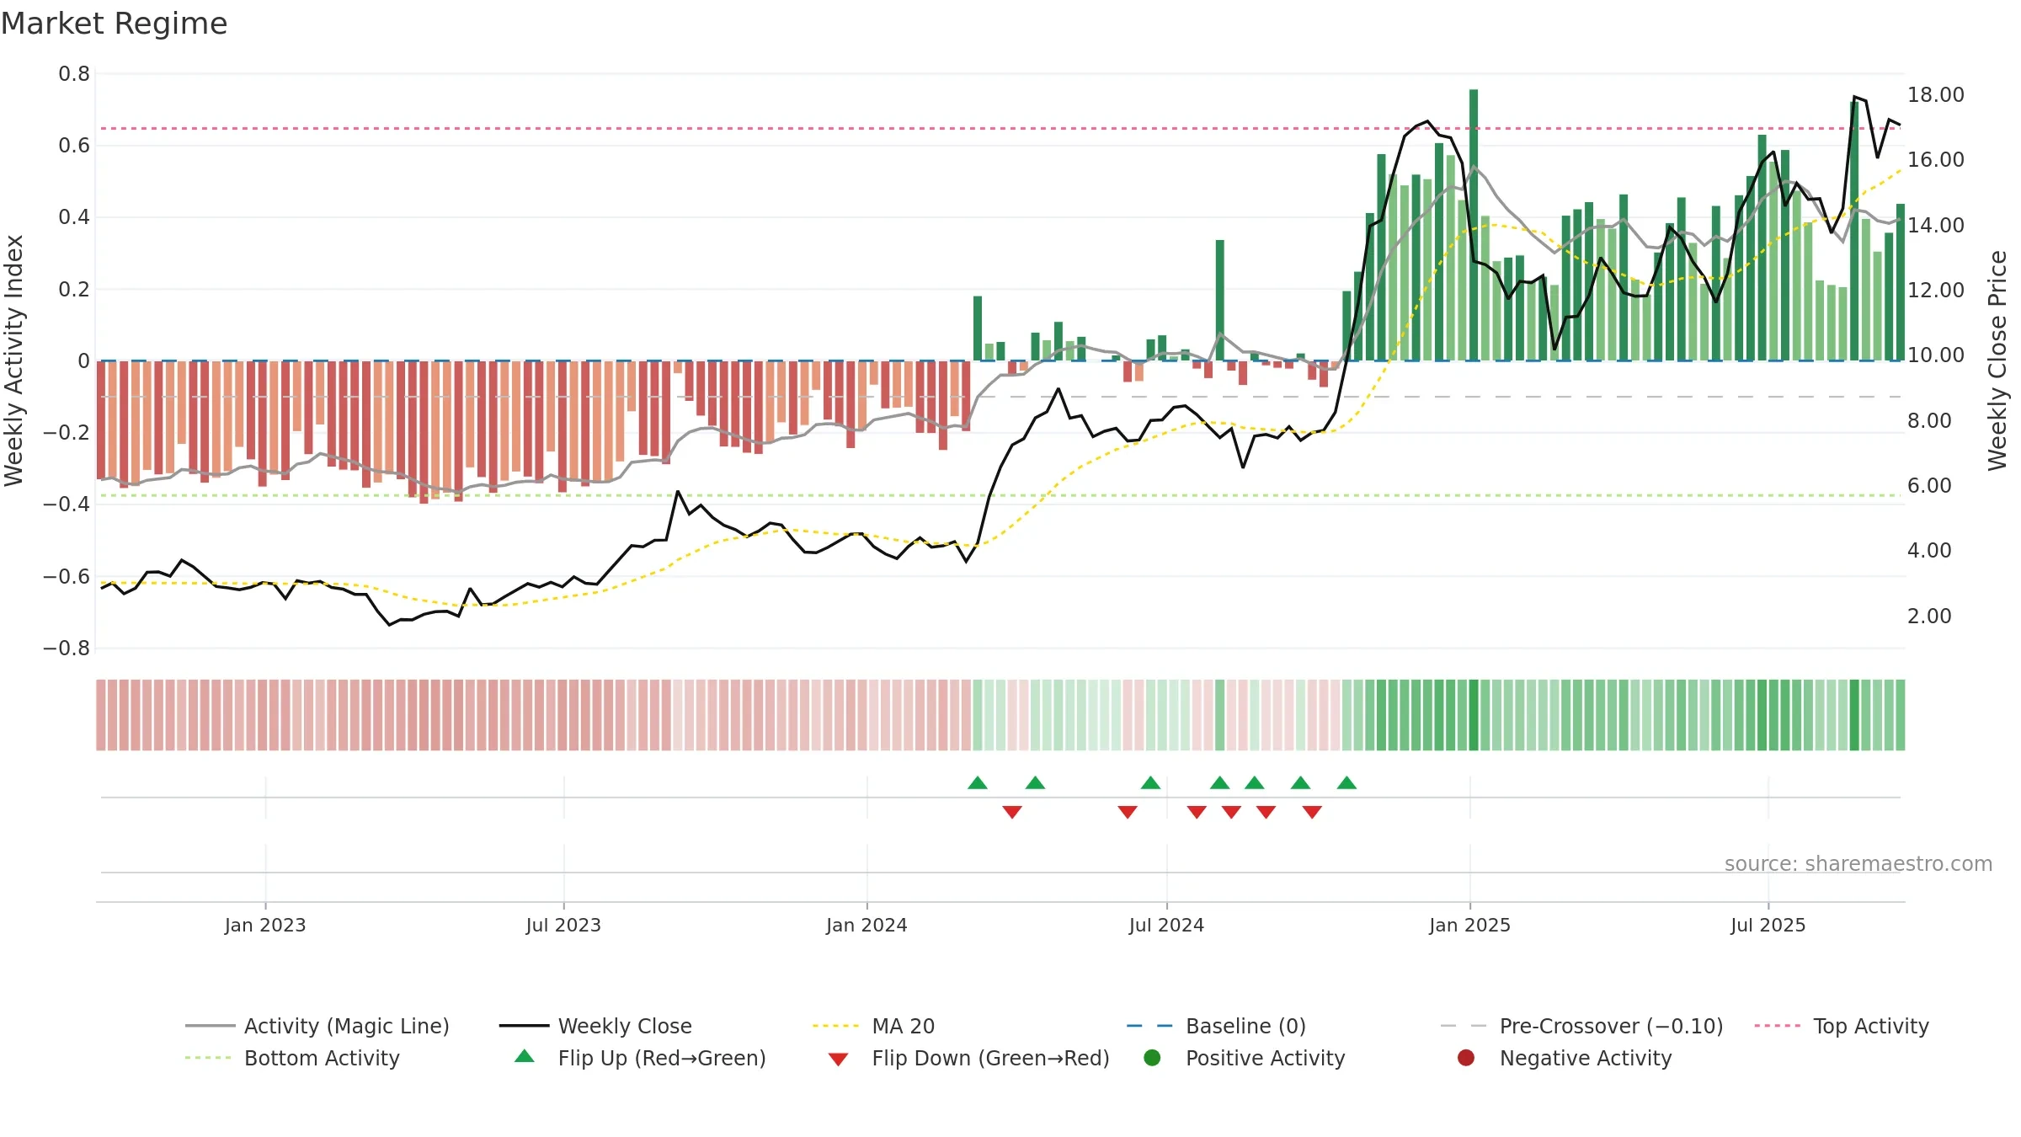The image size is (2021, 1137).
Task: Click the source: sharemaestro.com text
Action: pyautogui.click(x=1858, y=863)
